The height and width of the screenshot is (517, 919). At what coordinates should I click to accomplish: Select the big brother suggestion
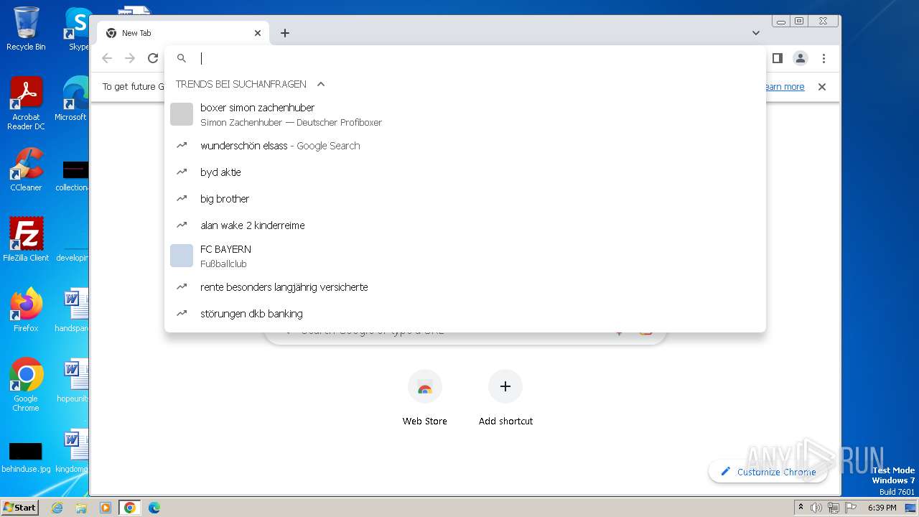[x=465, y=199]
